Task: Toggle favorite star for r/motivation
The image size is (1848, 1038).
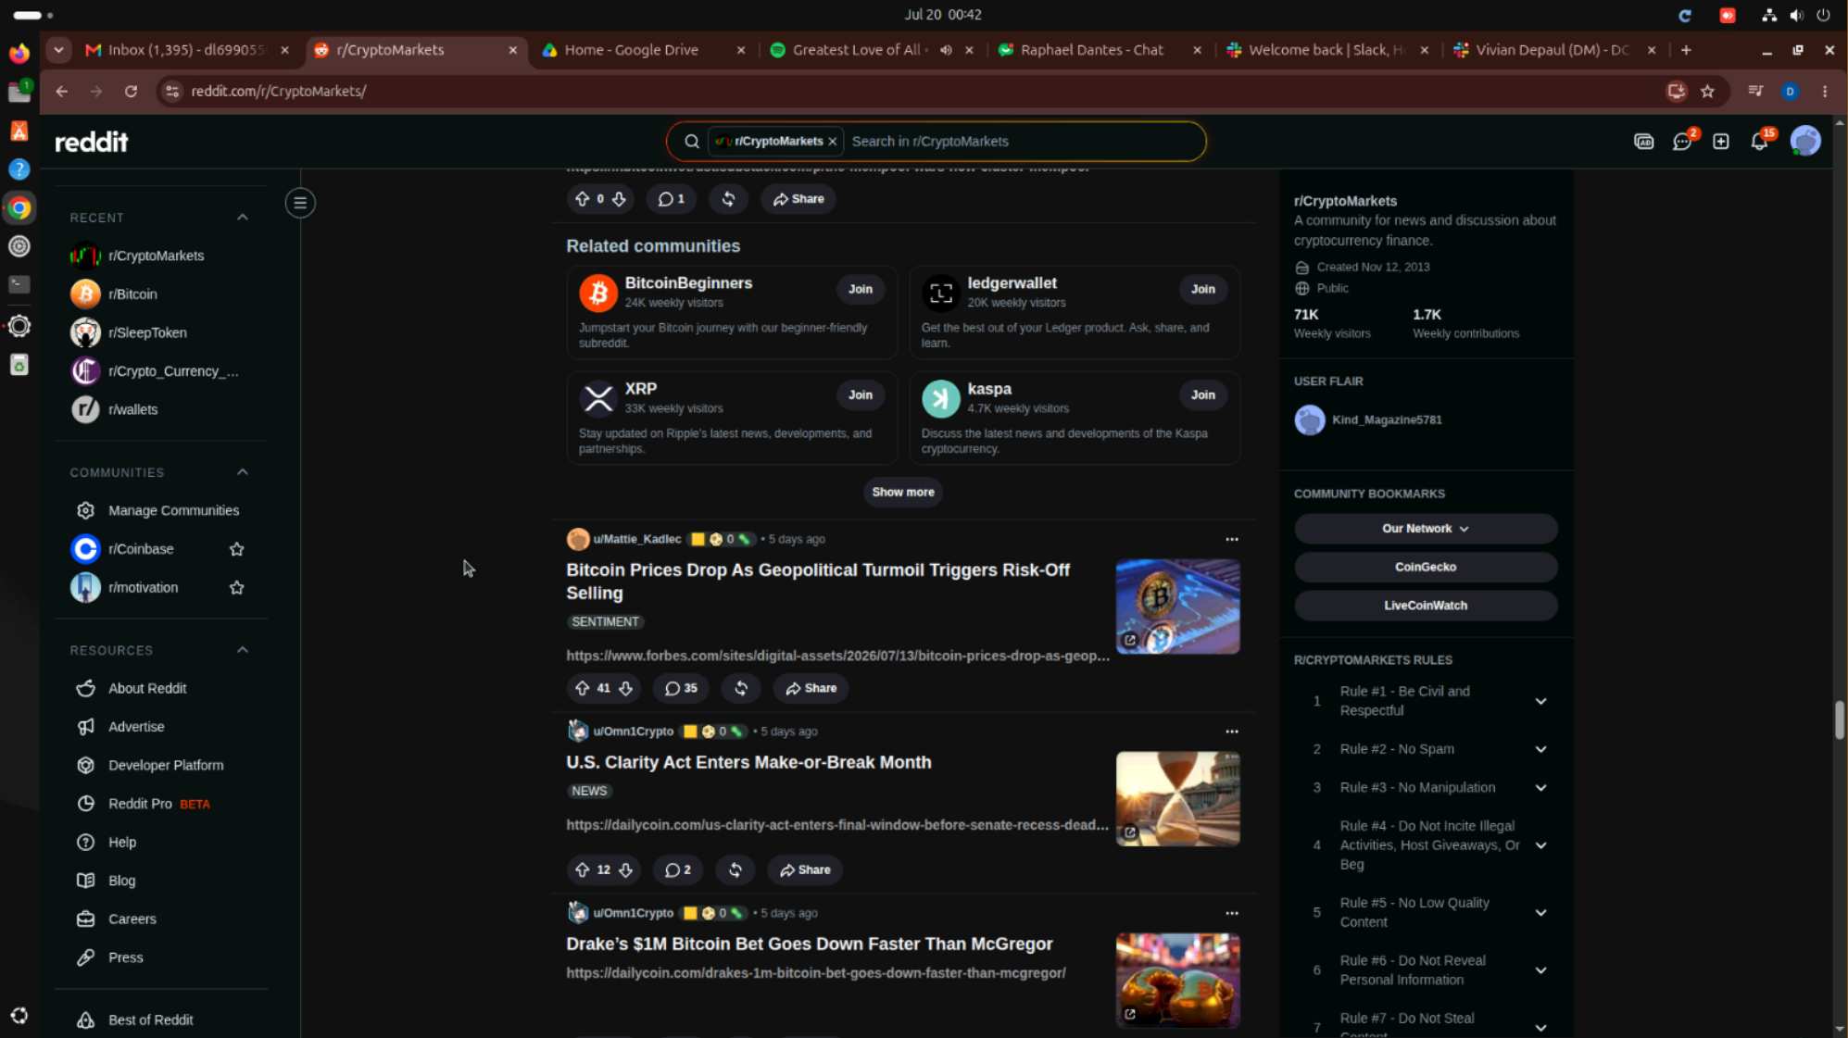Action: coord(236,588)
